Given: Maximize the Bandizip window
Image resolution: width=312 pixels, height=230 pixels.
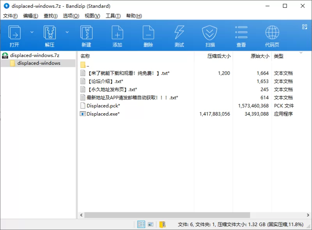Looking at the screenshot, I should click(x=285, y=6).
